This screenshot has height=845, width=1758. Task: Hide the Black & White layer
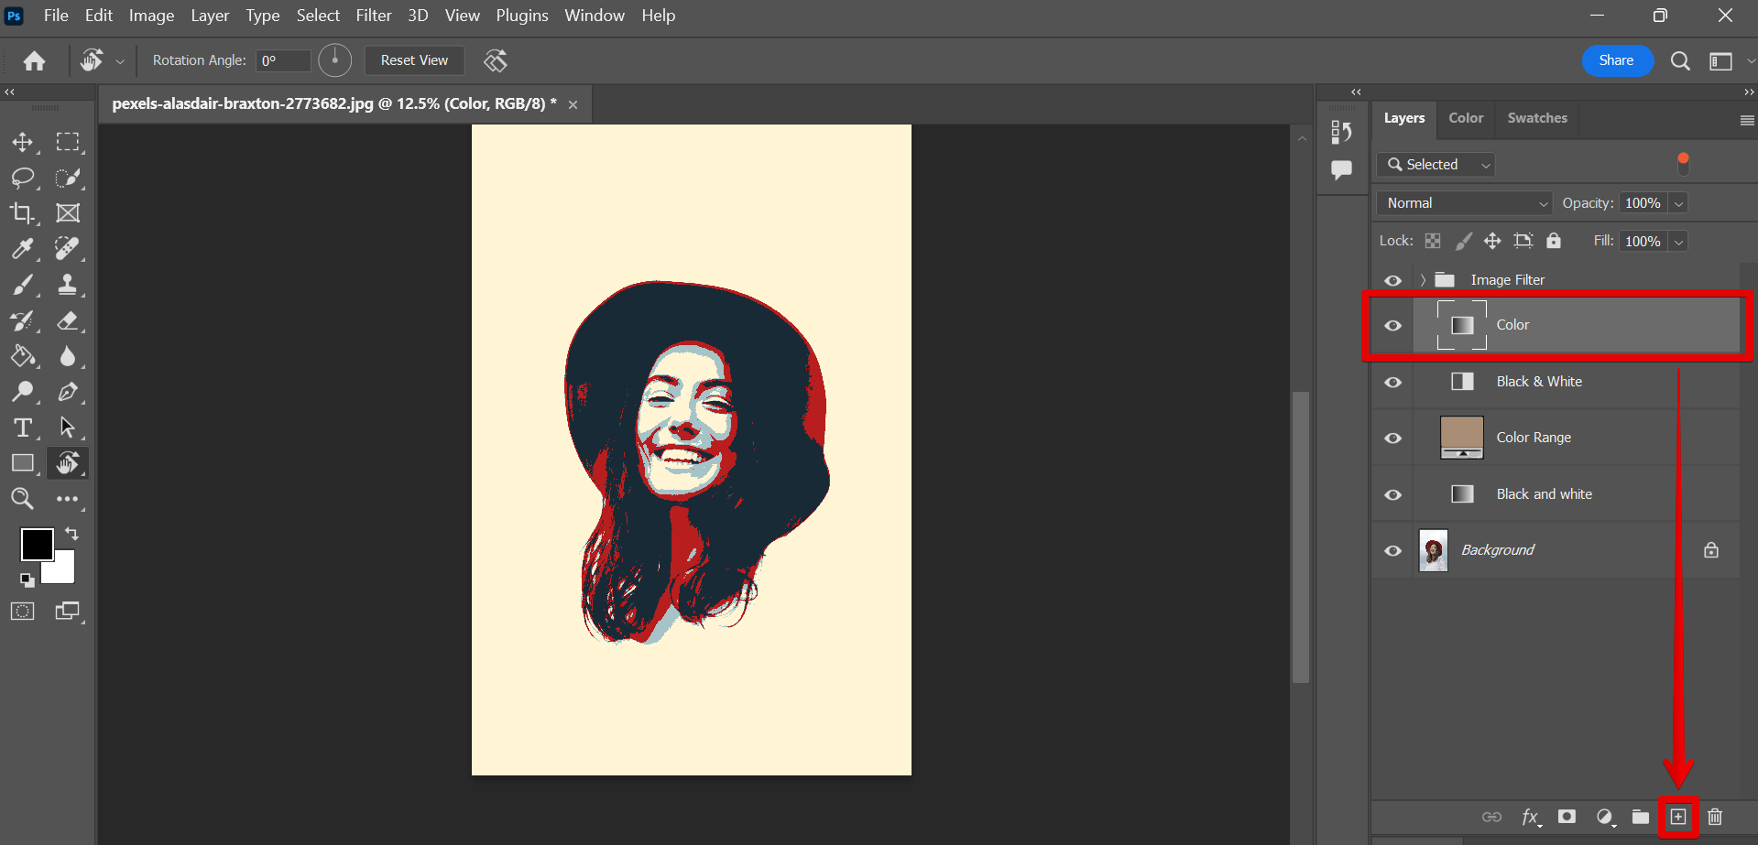click(1392, 382)
